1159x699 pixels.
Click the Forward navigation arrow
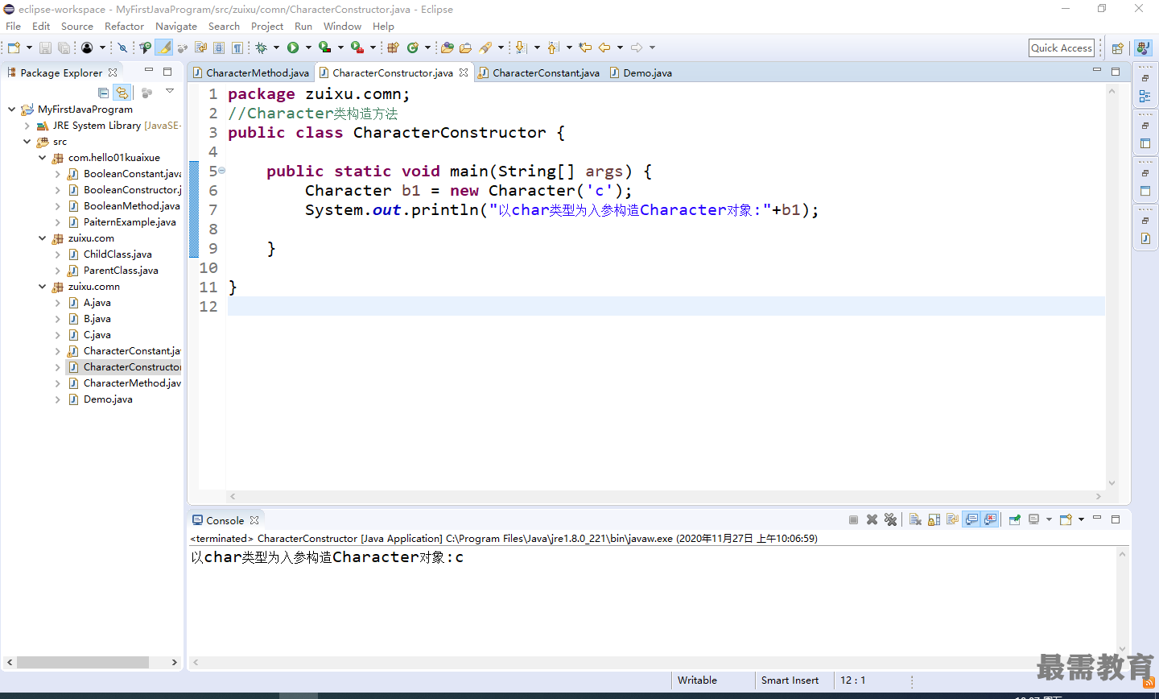(637, 48)
